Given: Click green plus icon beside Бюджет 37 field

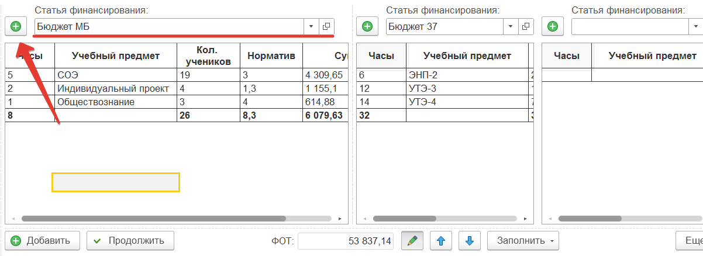Looking at the screenshot, I should 367,26.
